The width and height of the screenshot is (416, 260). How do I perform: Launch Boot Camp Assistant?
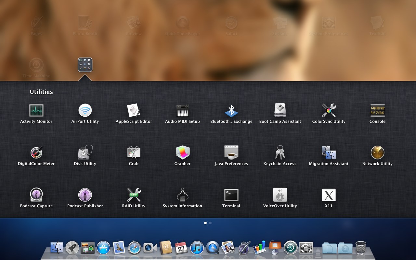(x=280, y=110)
